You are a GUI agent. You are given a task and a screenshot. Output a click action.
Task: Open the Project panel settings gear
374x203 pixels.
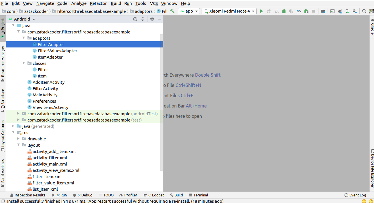[152, 19]
